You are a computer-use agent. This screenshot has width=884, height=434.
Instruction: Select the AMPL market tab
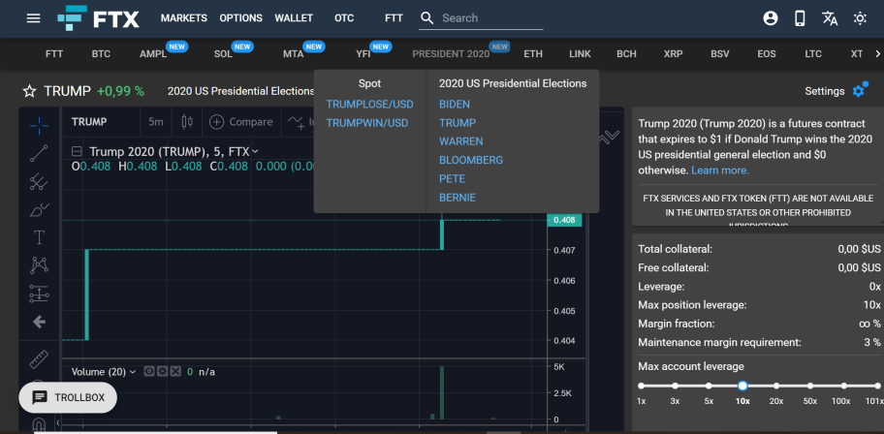153,54
